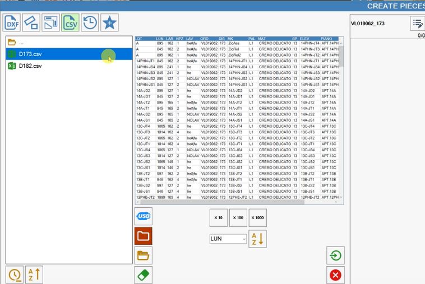This screenshot has height=284, width=425.
Task: Click the LUN column header
Action: pyautogui.click(x=160, y=39)
